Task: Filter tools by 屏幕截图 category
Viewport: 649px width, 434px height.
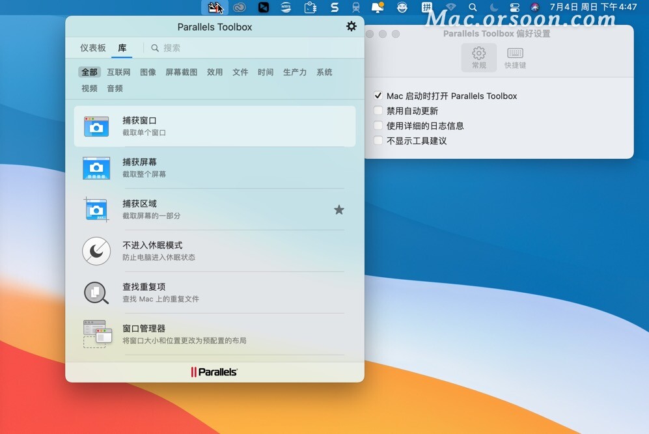Action: (180, 72)
